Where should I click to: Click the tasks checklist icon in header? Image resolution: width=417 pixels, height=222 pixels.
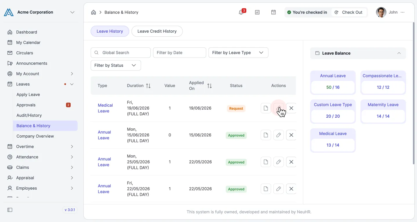click(x=257, y=12)
